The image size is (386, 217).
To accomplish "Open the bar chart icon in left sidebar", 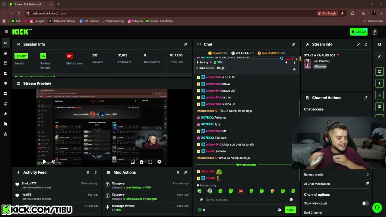I will click(5, 73).
